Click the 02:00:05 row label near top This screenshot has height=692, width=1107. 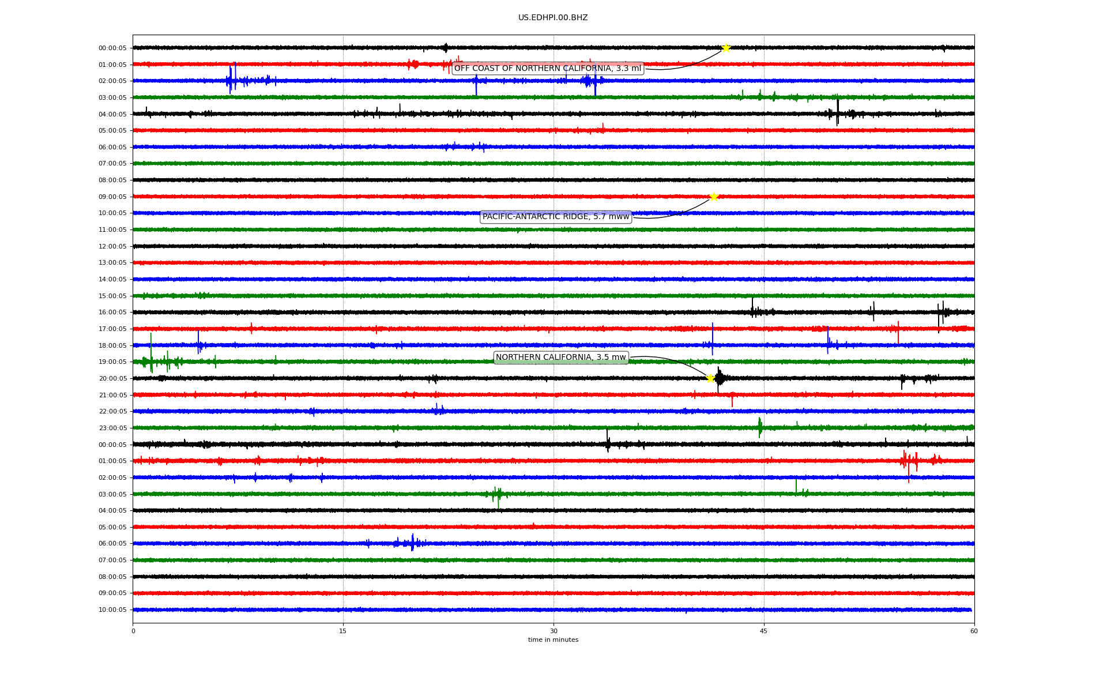pos(112,81)
